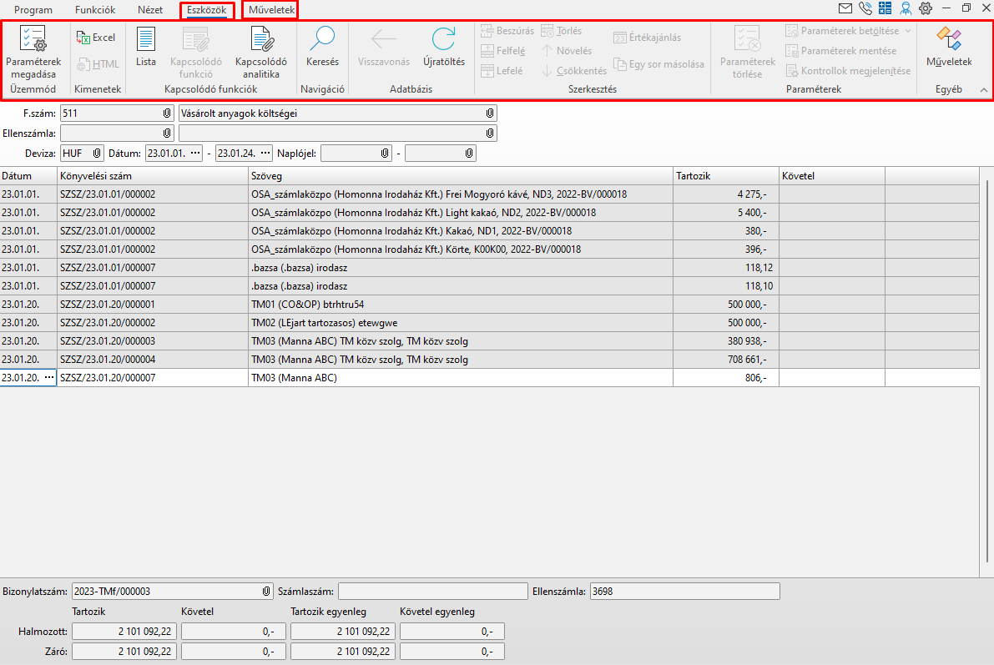The image size is (994, 665).
Task: Collapse the ribbon using the chevron arrow
Action: (x=983, y=89)
